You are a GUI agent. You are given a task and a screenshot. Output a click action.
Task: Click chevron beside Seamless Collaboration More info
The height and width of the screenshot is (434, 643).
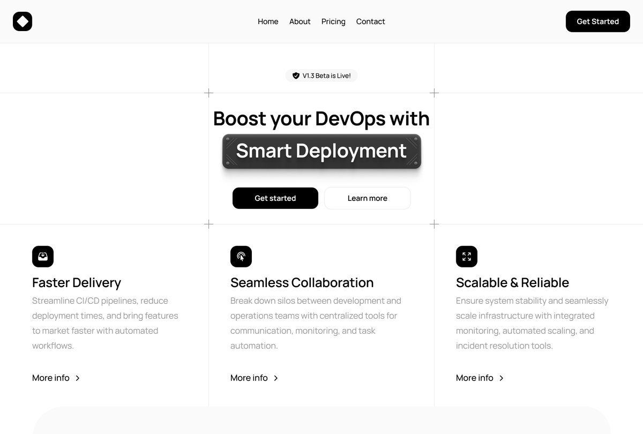275,378
